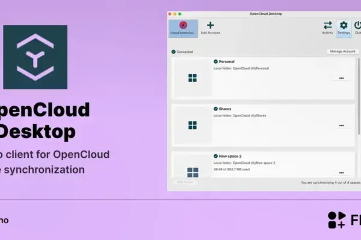
Task: Click the Shares sync status checkmark
Action: (215, 109)
